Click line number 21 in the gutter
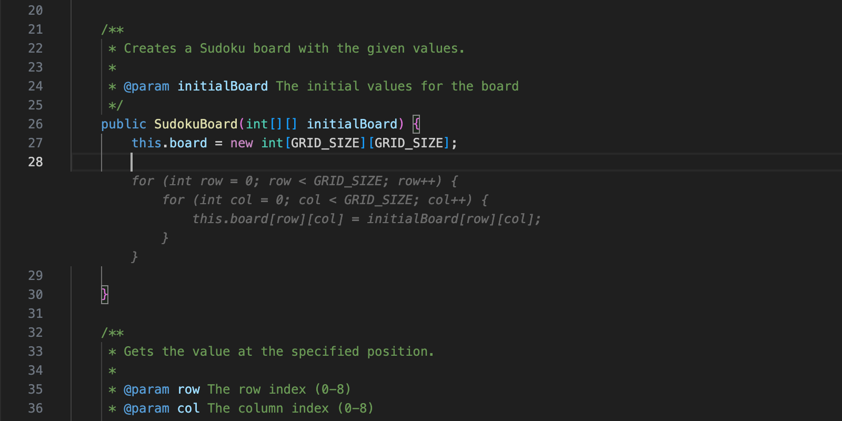The height and width of the screenshot is (421, 842). [35, 29]
